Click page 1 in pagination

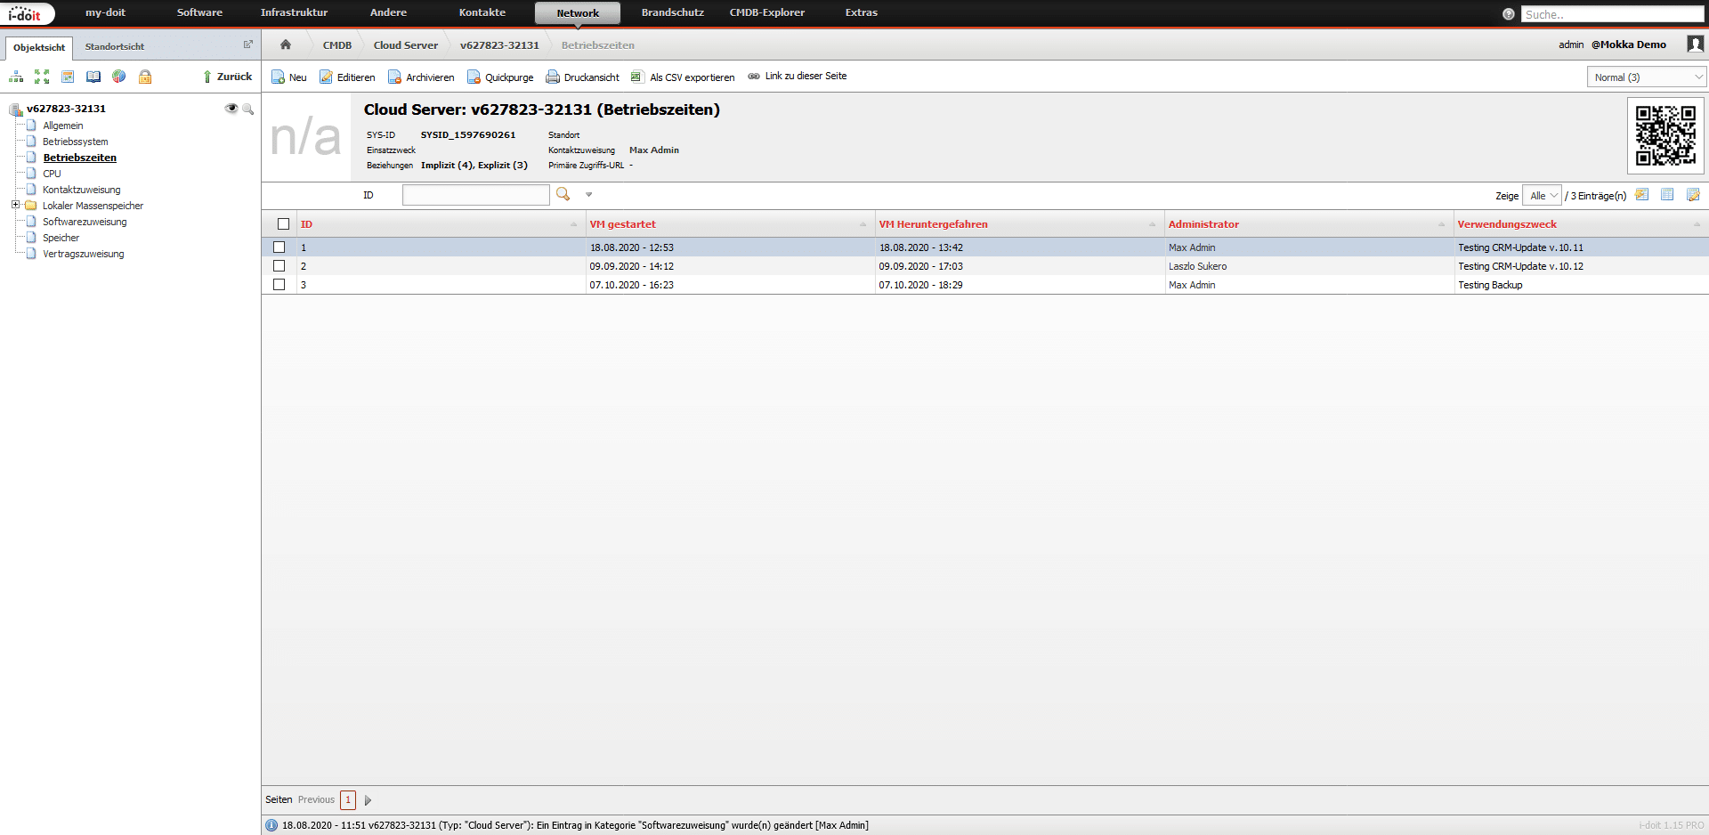coord(348,800)
